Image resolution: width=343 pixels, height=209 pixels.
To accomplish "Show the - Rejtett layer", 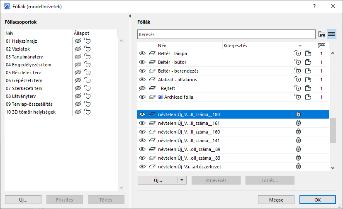I will coord(142,88).
